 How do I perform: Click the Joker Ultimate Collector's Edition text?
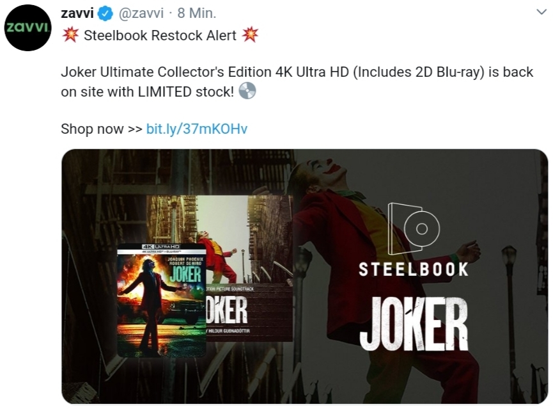point(166,72)
